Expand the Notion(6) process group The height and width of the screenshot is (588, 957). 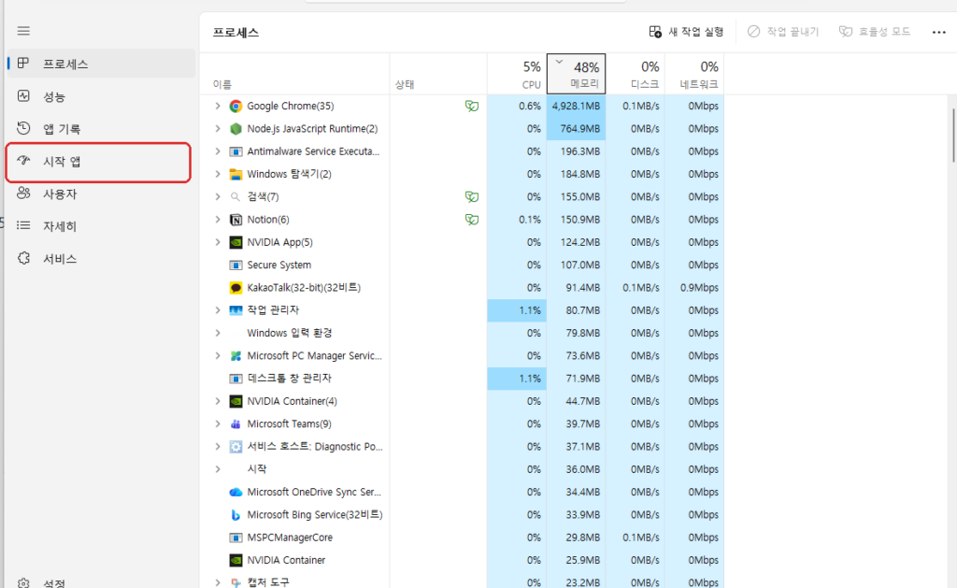(217, 219)
